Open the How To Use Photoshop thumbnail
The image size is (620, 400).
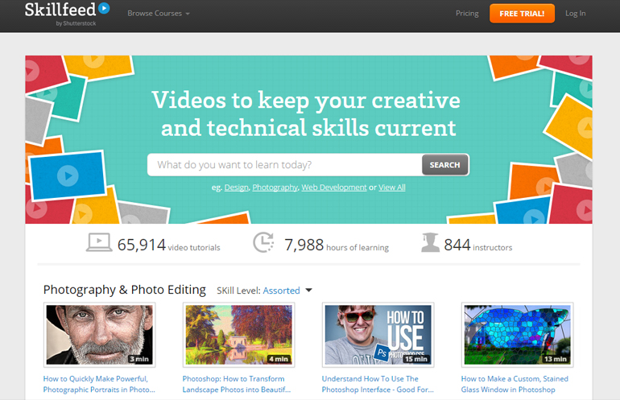[378, 335]
